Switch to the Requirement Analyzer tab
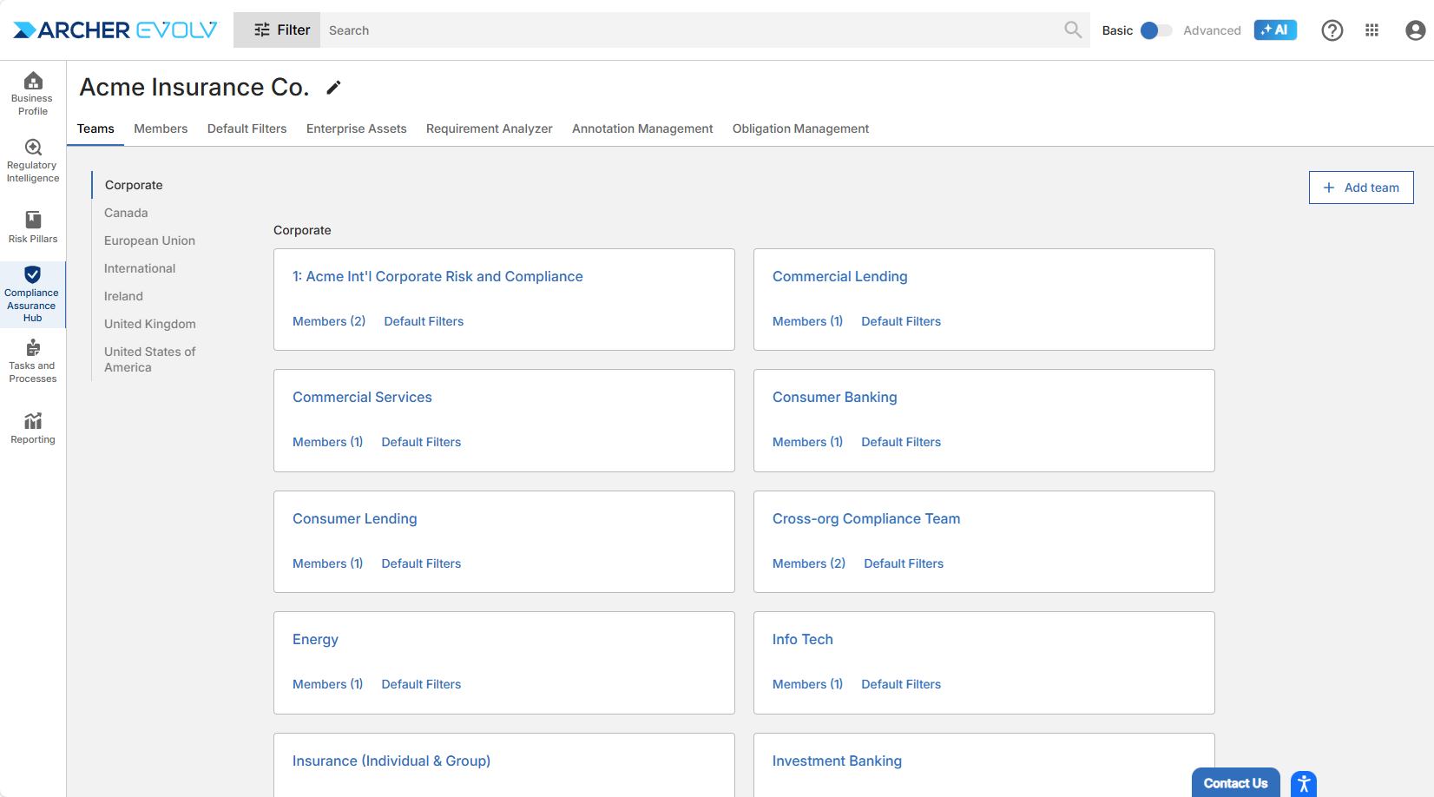 (489, 128)
